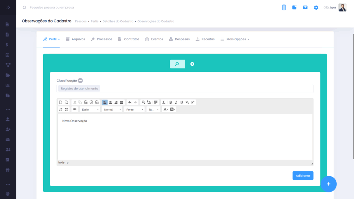Screen dimensions: 354x199
Task: Click the cut icon in editor toolbar
Action: pos(75,102)
